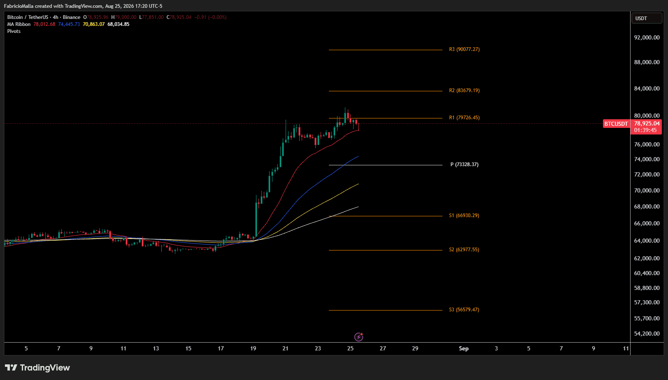Image resolution: width=668 pixels, height=380 pixels.
Task: Click the 62,000.00 price axis label
Action: (647, 258)
